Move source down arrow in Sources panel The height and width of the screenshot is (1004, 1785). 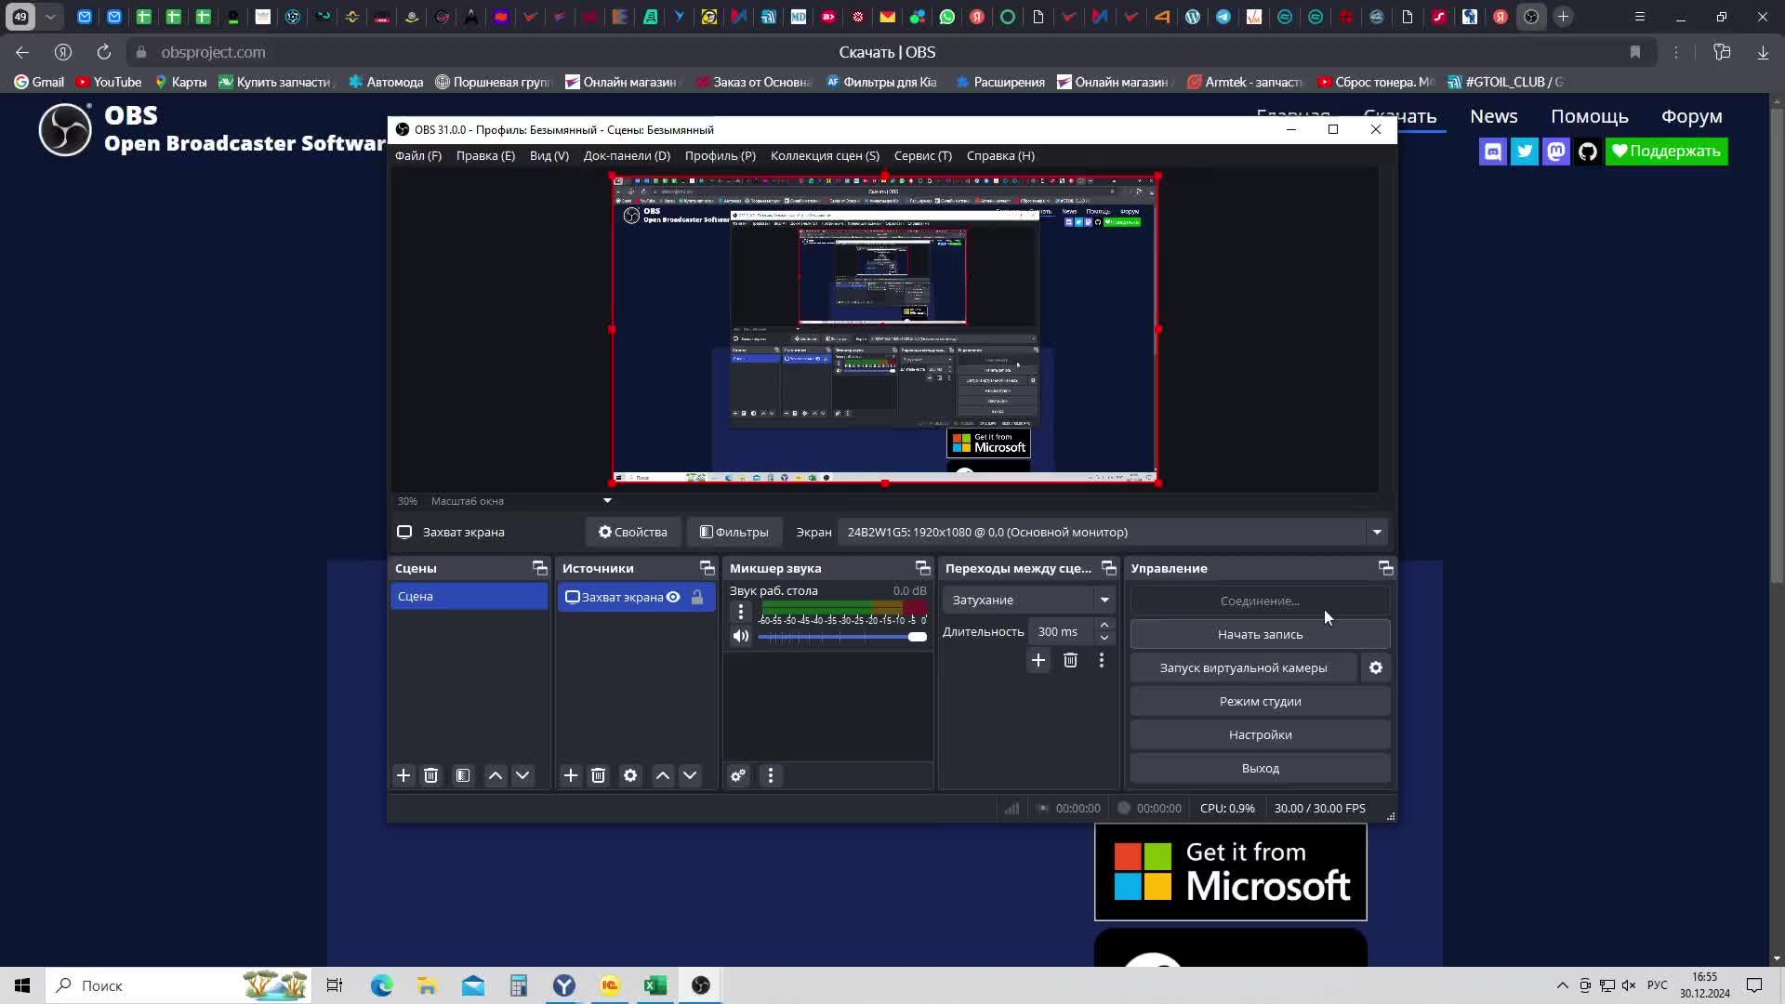click(x=690, y=775)
